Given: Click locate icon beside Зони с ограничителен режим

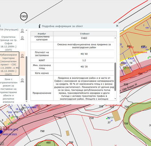Looking at the screenshot, I should 22,80.
